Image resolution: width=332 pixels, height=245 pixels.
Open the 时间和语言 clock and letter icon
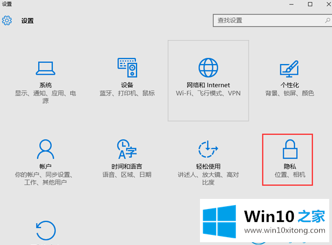pyautogui.click(x=127, y=149)
